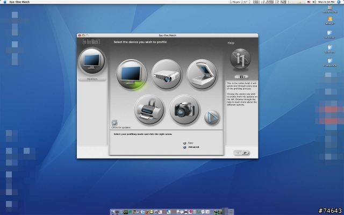The height and width of the screenshot is (215, 344).
Task: Click the online help text area
Action: point(242,94)
